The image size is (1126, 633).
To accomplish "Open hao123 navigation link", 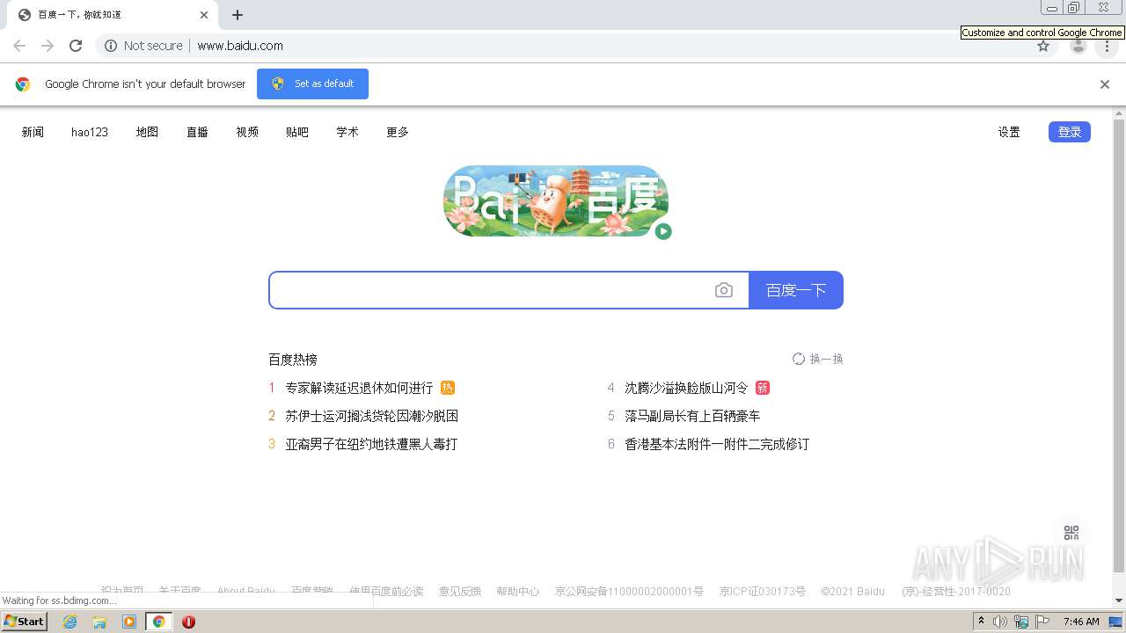I will pos(90,132).
